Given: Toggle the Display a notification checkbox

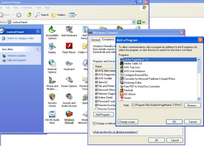Looking at the screenshot, I should pyautogui.click(x=94, y=124).
